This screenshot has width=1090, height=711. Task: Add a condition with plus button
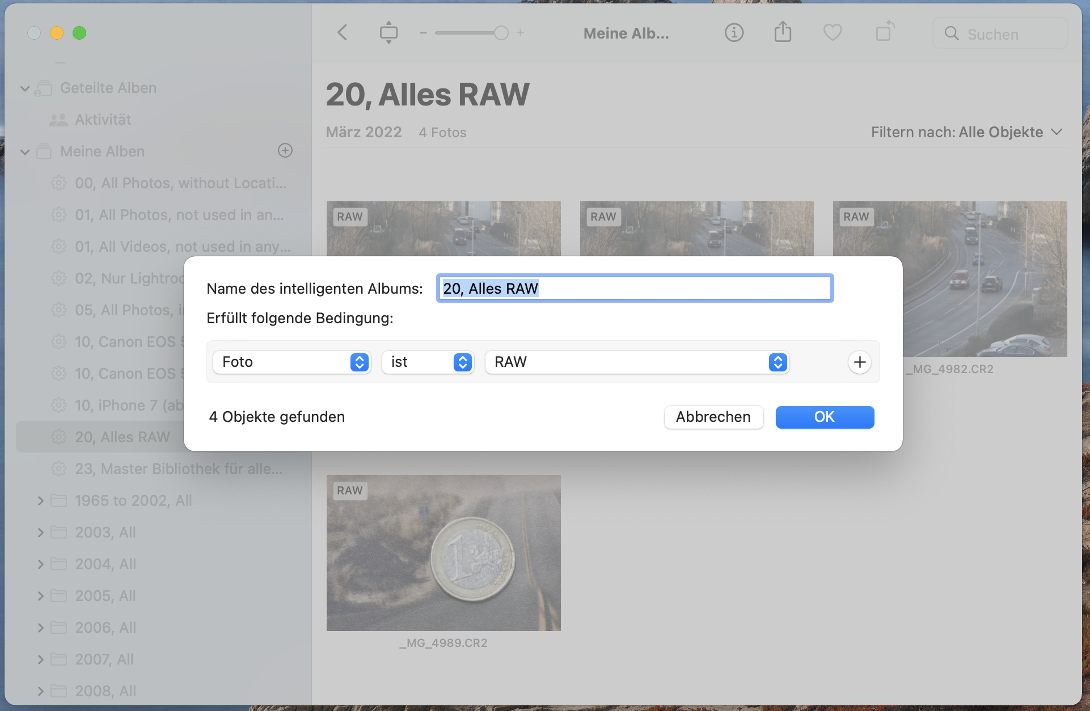click(x=860, y=362)
